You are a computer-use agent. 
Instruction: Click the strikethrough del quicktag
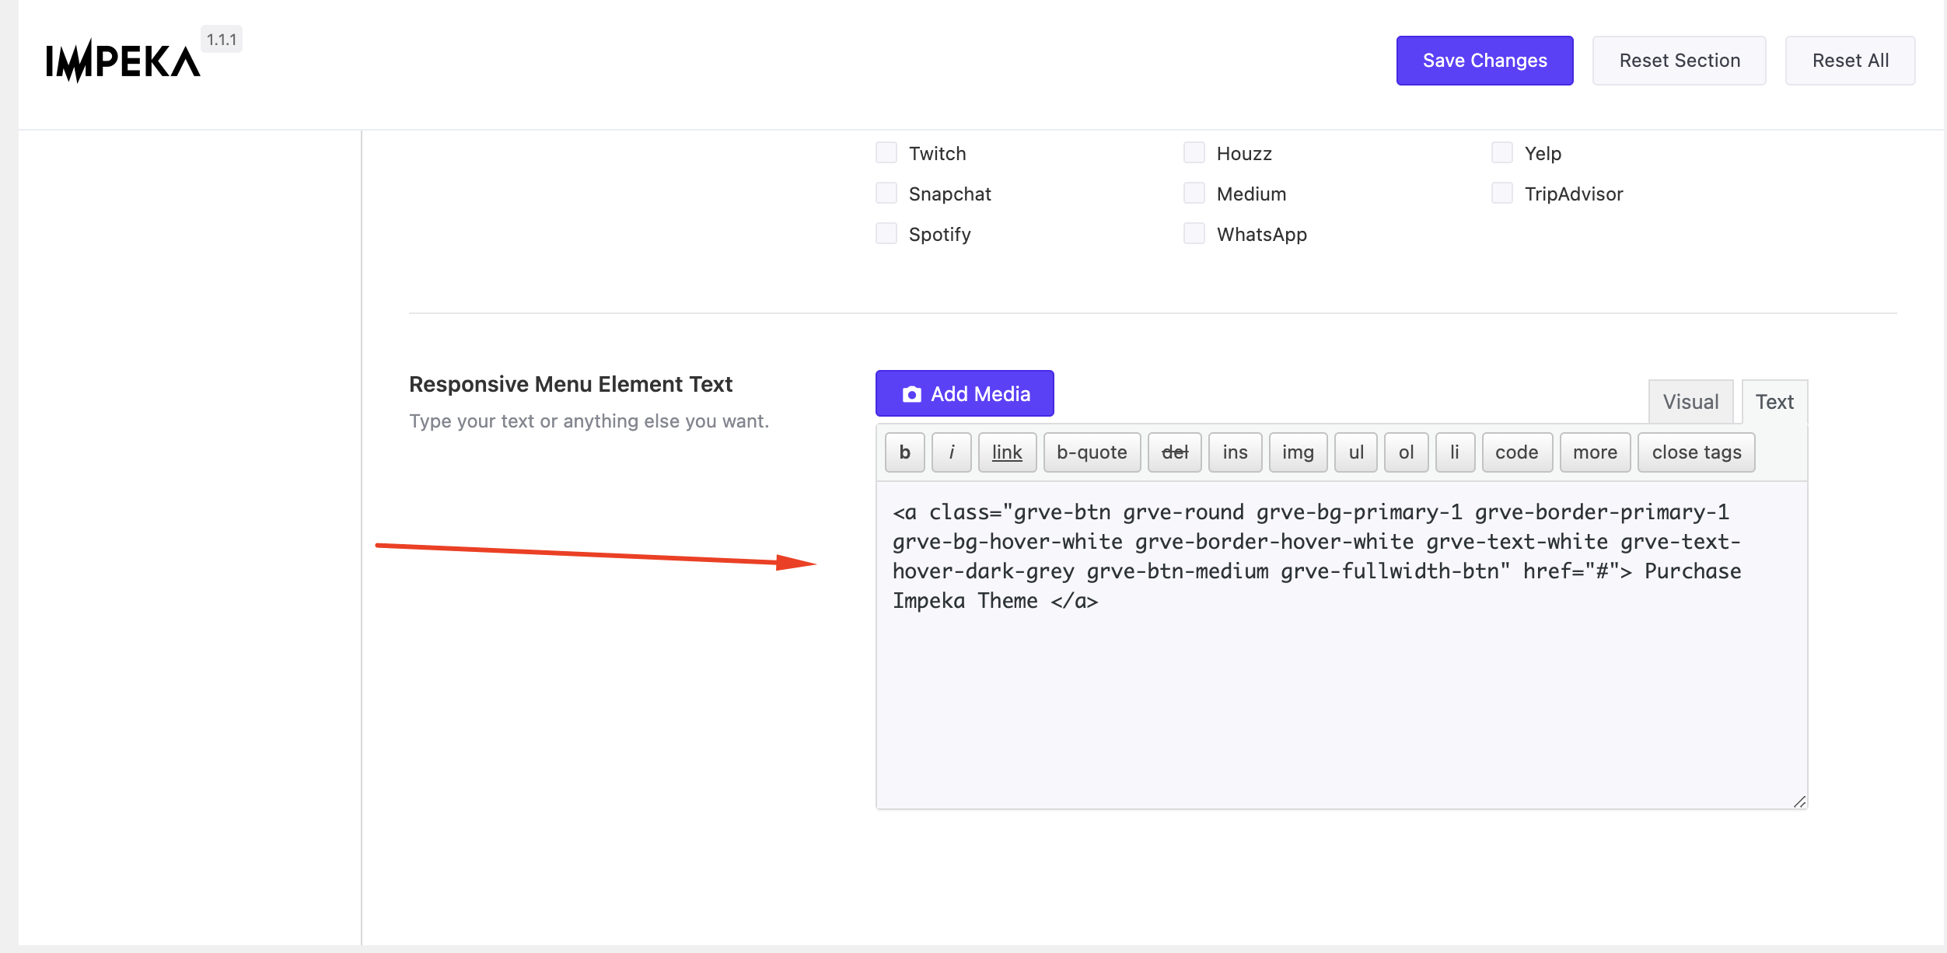1174,452
